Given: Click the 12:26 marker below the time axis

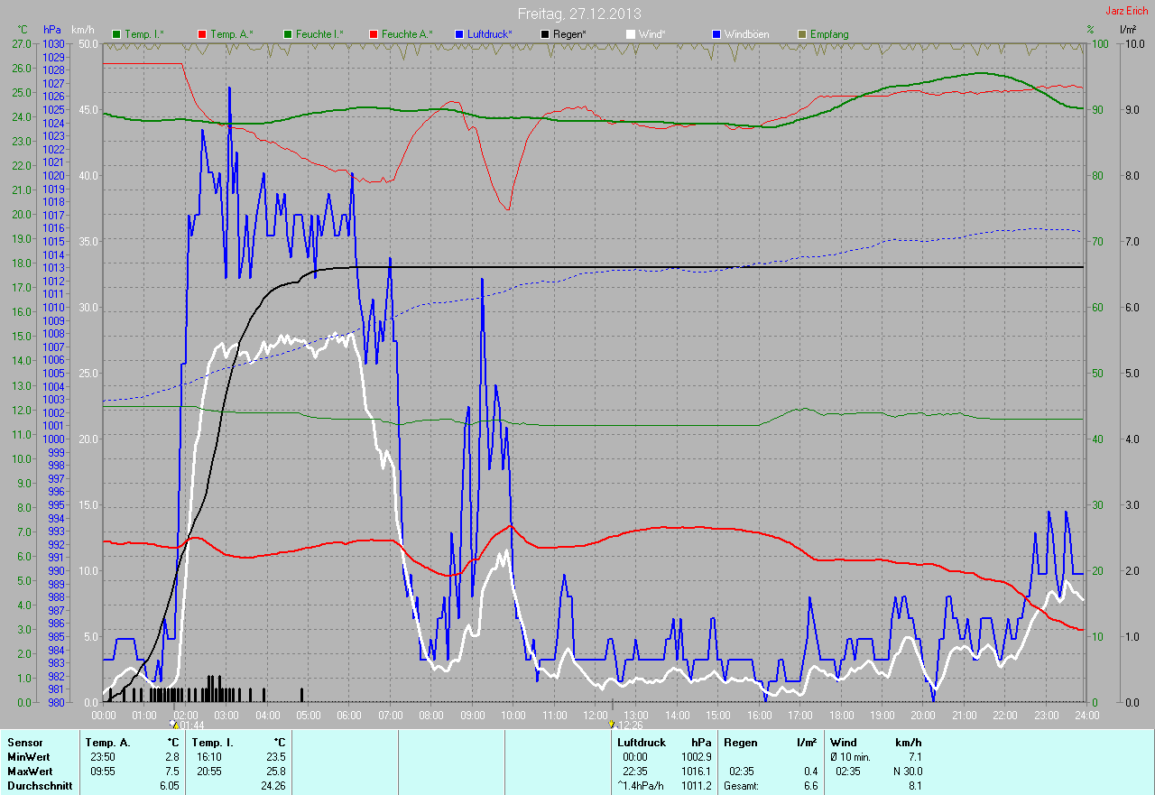Looking at the screenshot, I should click(627, 725).
